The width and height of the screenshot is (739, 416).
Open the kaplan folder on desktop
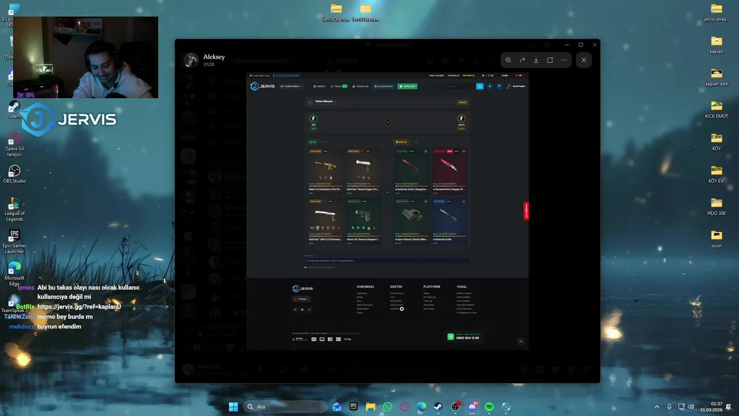click(716, 44)
